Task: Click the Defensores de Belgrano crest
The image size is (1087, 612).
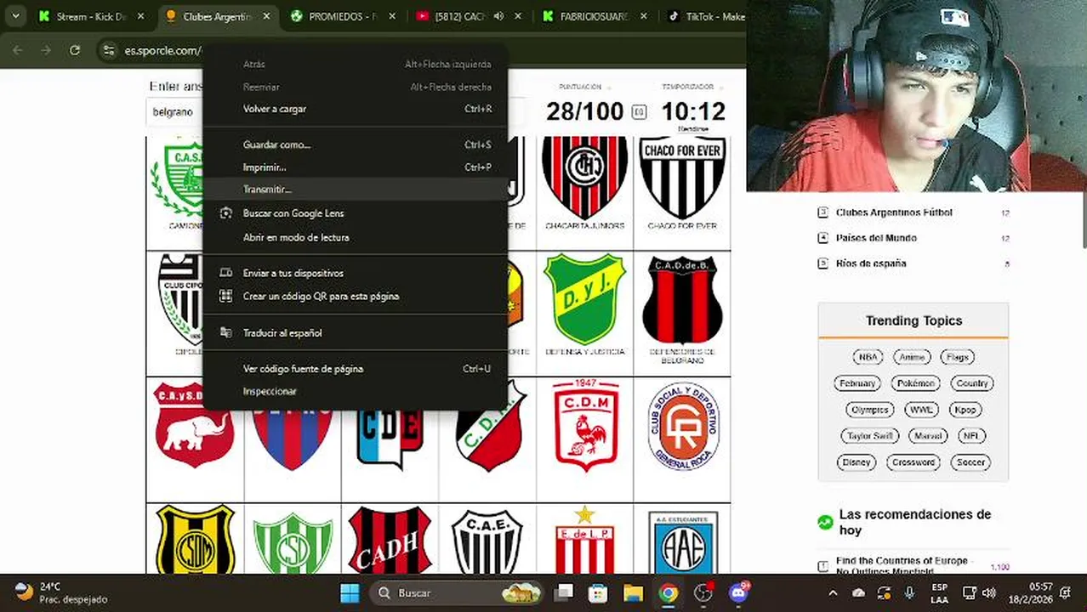Action: coord(682,299)
